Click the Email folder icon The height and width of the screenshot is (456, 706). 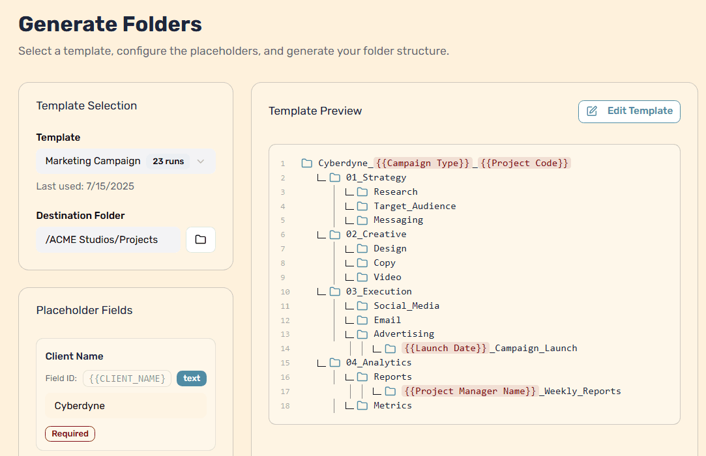click(362, 320)
